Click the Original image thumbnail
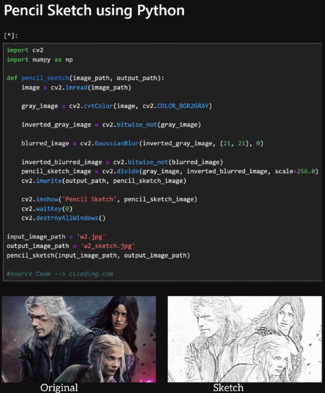325x393 pixels. pyautogui.click(x=79, y=339)
